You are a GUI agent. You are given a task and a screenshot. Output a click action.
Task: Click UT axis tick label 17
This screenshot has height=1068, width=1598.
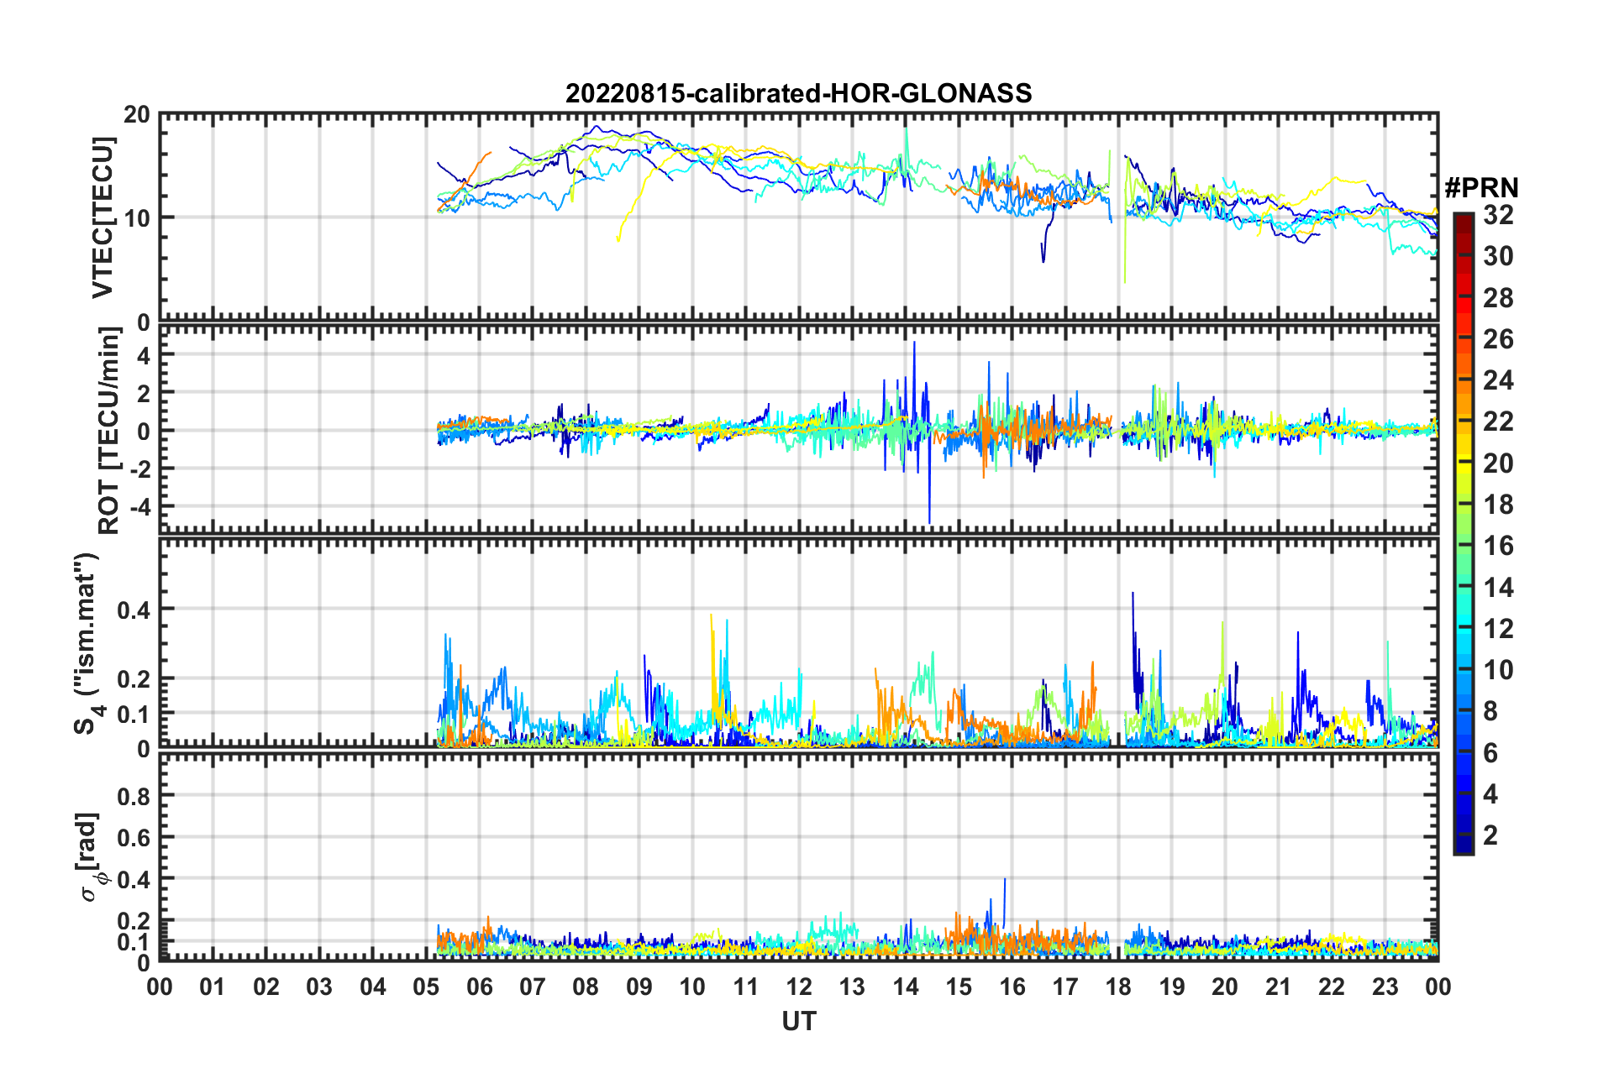(1065, 987)
